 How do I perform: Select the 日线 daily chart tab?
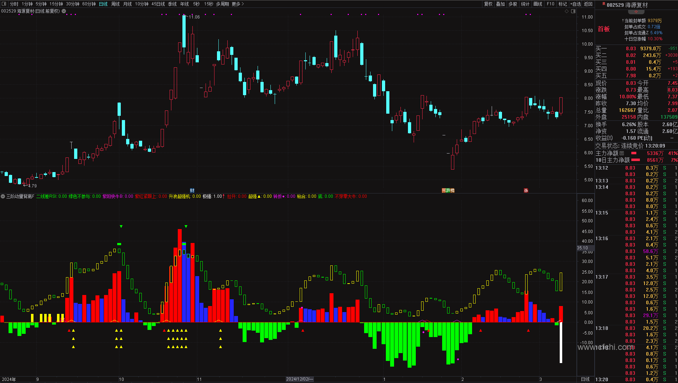click(103, 4)
